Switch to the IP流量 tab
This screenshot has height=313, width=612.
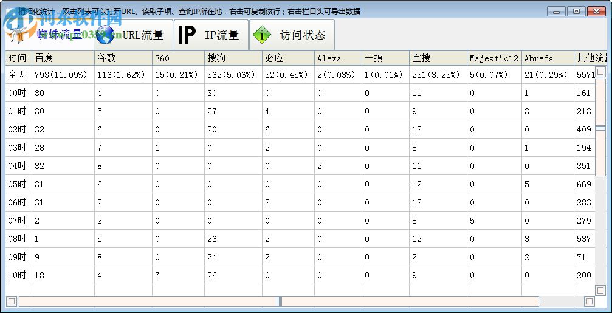[211, 35]
